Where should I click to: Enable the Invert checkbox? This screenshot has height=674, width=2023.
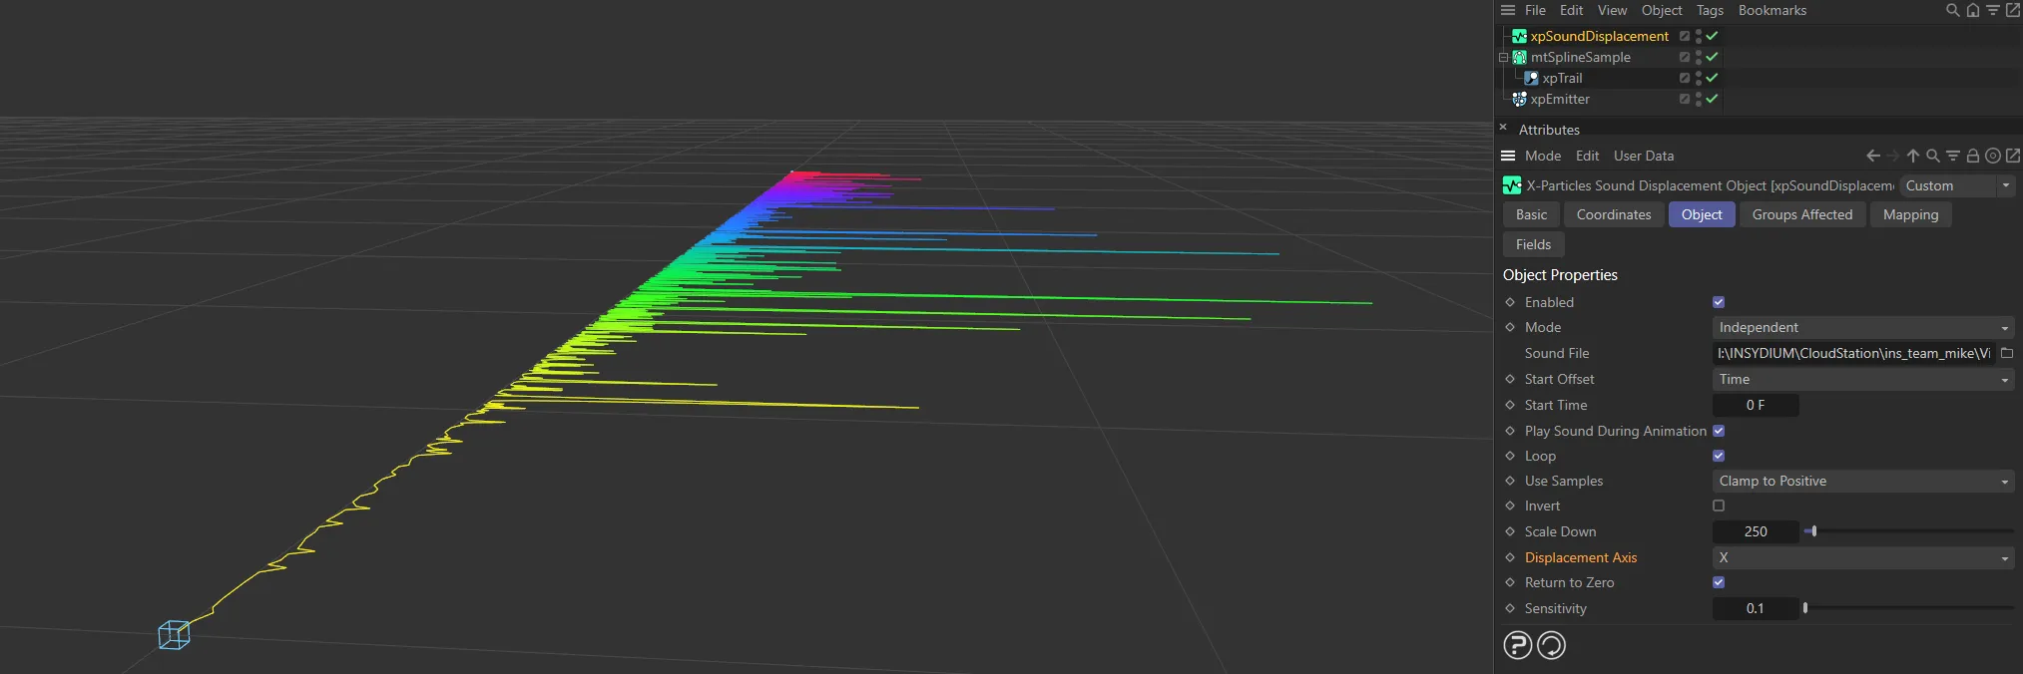pos(1719,505)
